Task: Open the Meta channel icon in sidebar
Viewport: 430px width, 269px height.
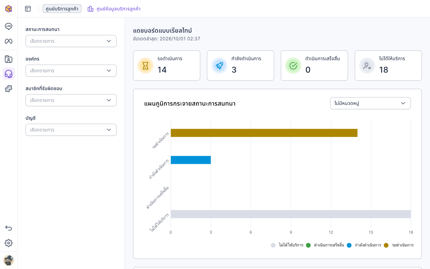Action: (8, 41)
